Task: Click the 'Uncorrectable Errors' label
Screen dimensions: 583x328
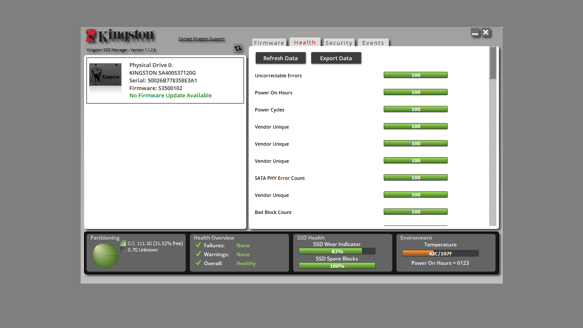Action: coord(278,76)
